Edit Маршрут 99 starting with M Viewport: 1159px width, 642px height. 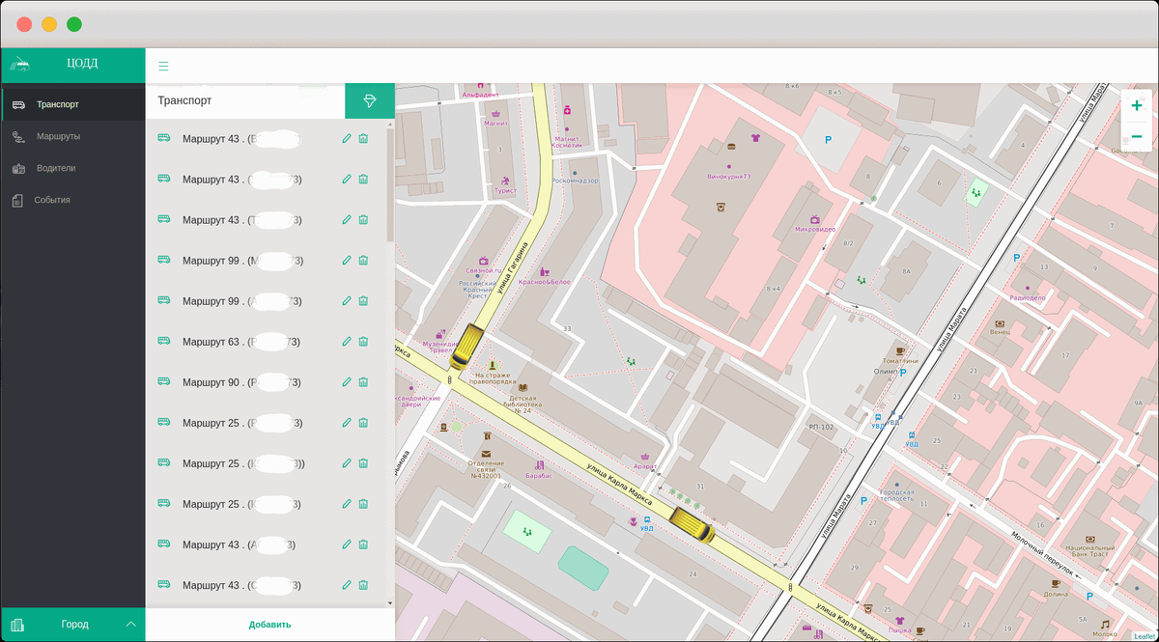(347, 261)
